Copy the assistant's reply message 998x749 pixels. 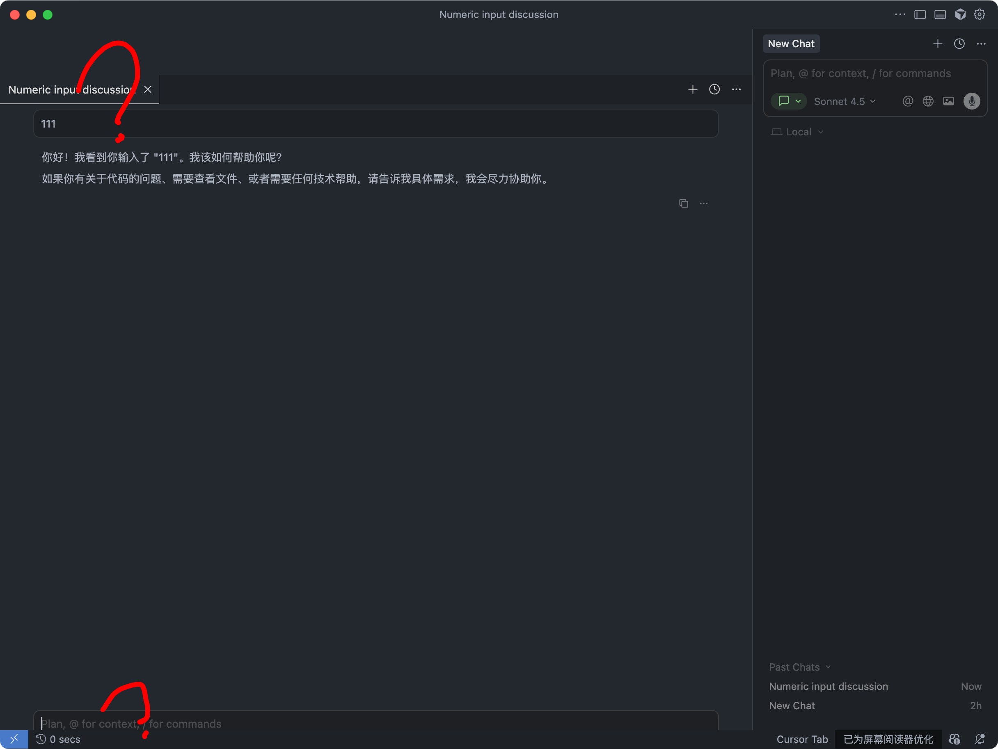click(x=683, y=203)
